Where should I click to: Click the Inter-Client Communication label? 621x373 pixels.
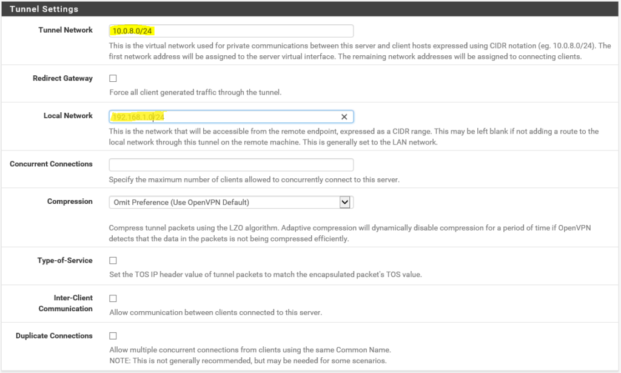point(65,303)
